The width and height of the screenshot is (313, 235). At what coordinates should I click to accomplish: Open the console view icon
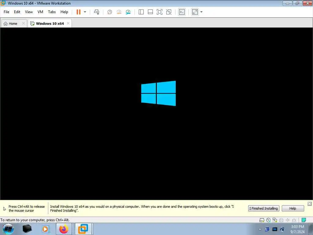tap(182, 12)
